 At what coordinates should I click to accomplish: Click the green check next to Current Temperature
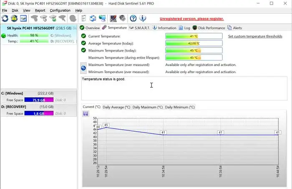pos(83,36)
